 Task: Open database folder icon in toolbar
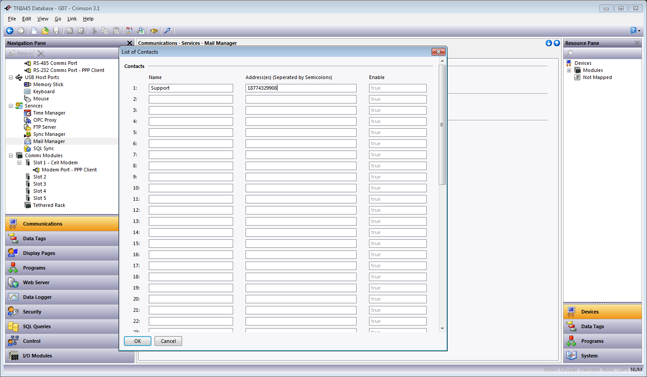tap(45, 31)
